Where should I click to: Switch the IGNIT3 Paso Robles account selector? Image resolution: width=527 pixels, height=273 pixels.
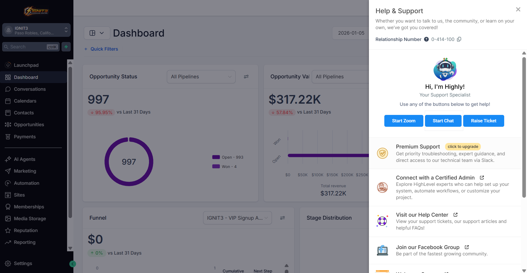[x=36, y=30]
